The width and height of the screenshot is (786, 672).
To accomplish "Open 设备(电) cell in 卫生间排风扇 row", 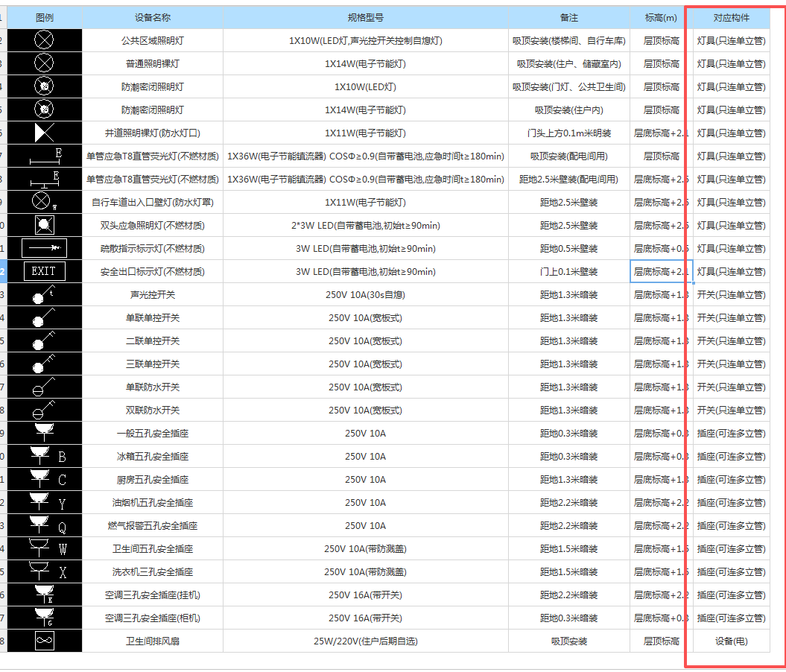I will click(x=731, y=641).
